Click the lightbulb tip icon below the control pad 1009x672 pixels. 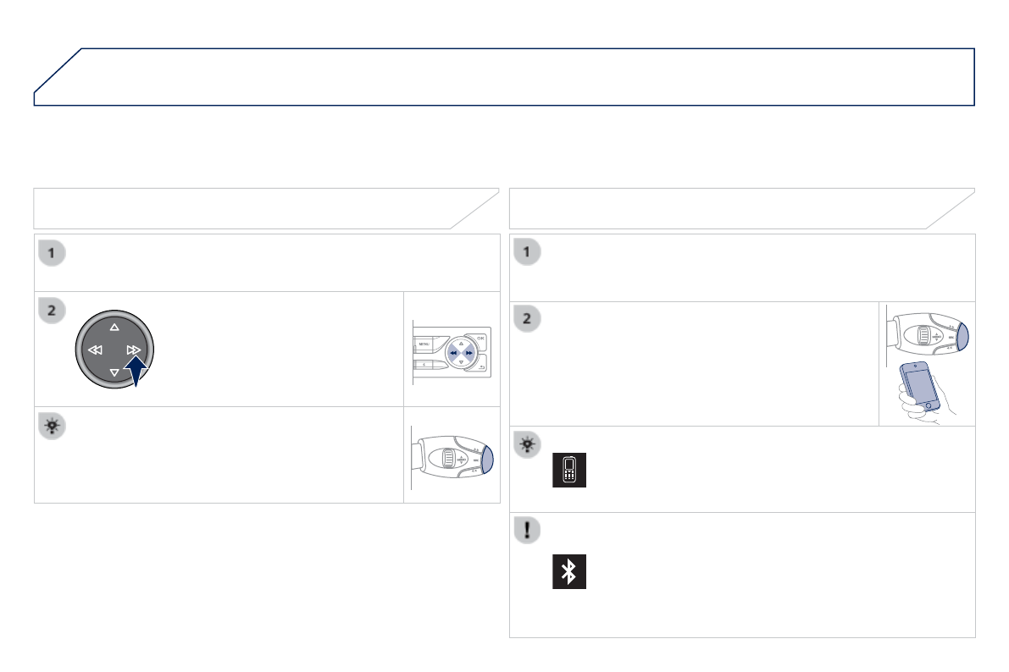(53, 426)
